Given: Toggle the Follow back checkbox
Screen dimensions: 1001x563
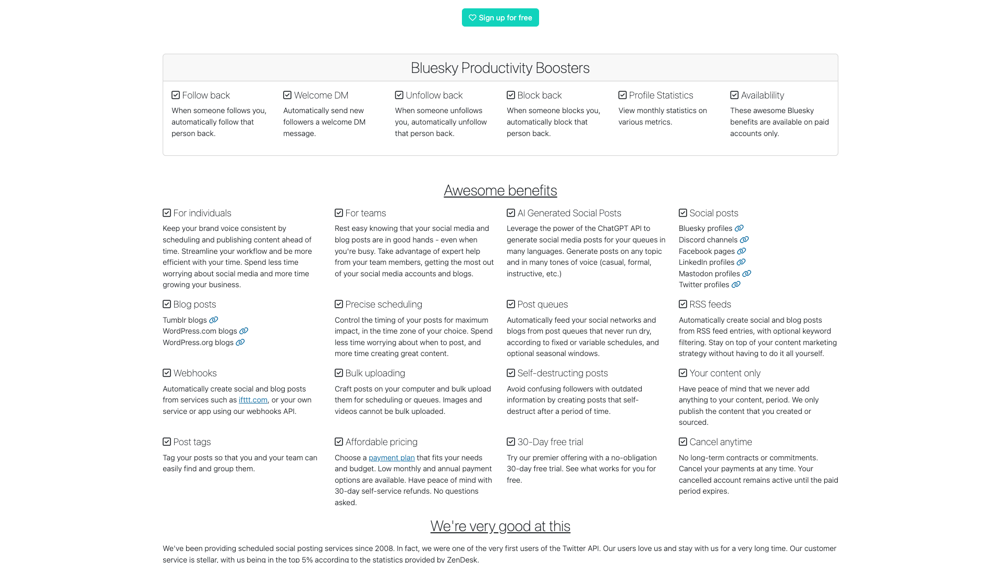Looking at the screenshot, I should pyautogui.click(x=175, y=95).
